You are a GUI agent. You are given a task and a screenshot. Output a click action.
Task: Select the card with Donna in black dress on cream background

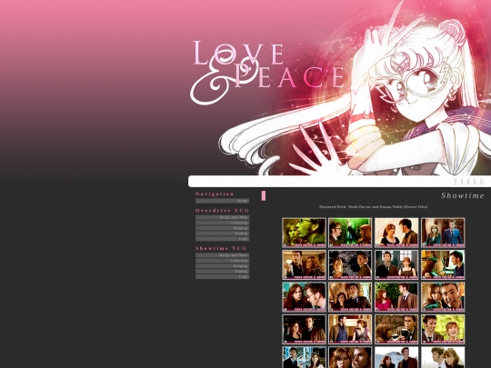tap(396, 233)
